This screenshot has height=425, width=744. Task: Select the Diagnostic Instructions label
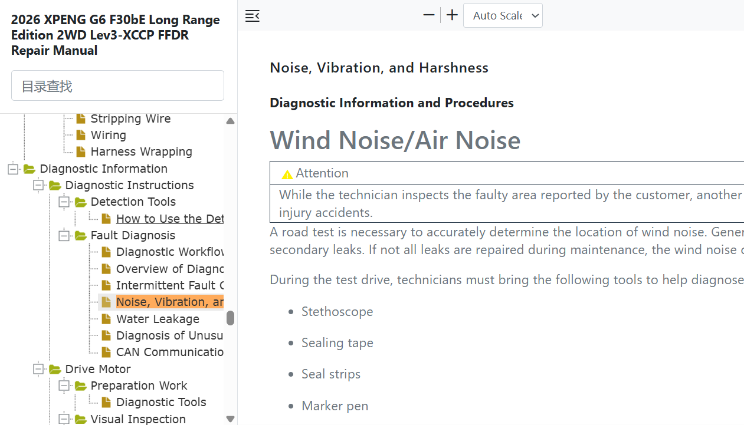coord(129,185)
